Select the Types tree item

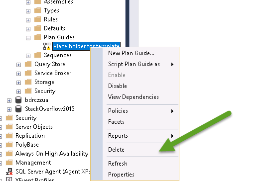pyautogui.click(x=51, y=10)
